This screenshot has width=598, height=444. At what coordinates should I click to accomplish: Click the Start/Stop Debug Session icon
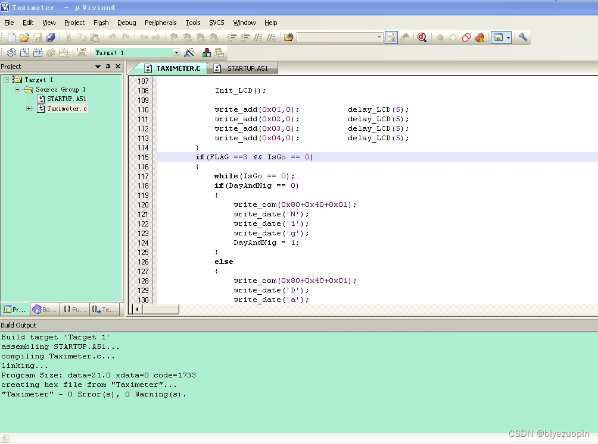(x=422, y=37)
